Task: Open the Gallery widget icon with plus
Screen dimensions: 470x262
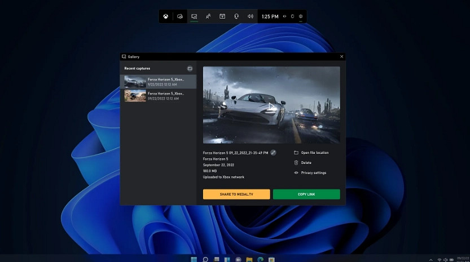Action: click(222, 16)
